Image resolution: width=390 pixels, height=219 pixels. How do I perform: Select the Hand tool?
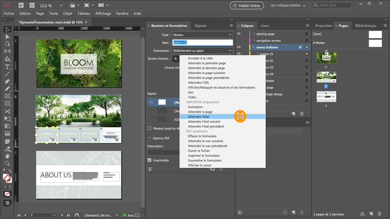tap(7, 156)
